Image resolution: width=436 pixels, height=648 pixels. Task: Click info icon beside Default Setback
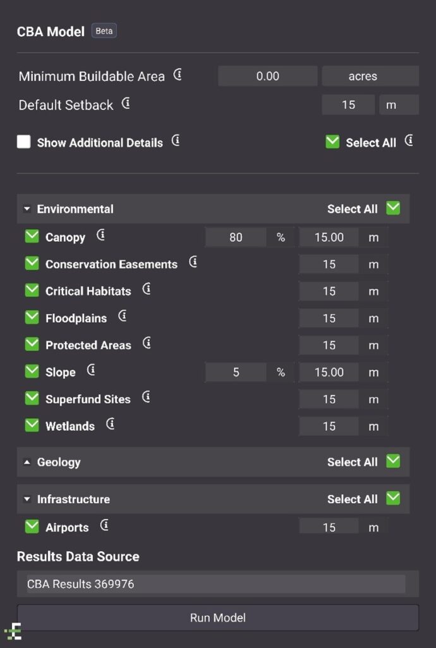(126, 103)
